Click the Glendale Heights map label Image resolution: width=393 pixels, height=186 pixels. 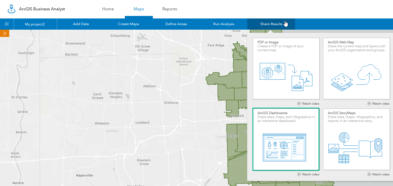(x=116, y=95)
